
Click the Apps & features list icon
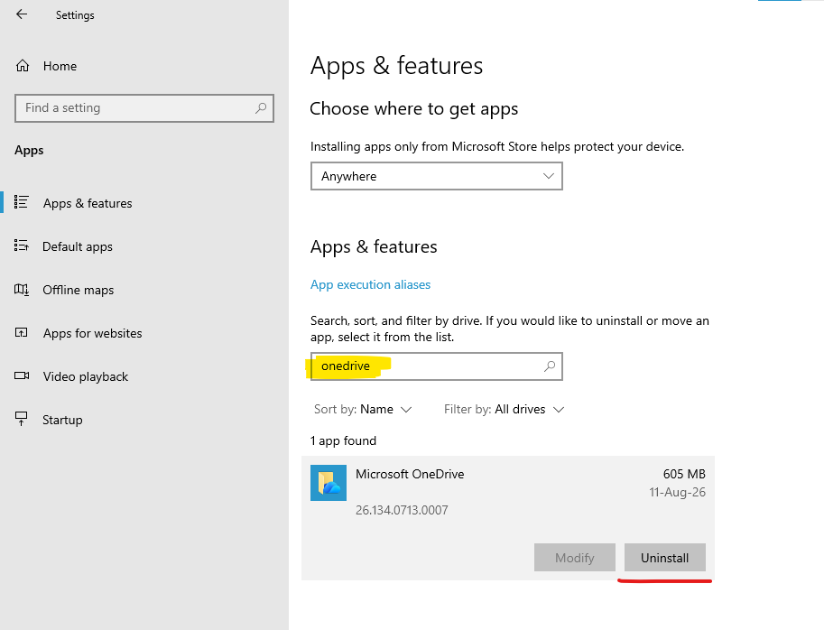pyautogui.click(x=21, y=202)
